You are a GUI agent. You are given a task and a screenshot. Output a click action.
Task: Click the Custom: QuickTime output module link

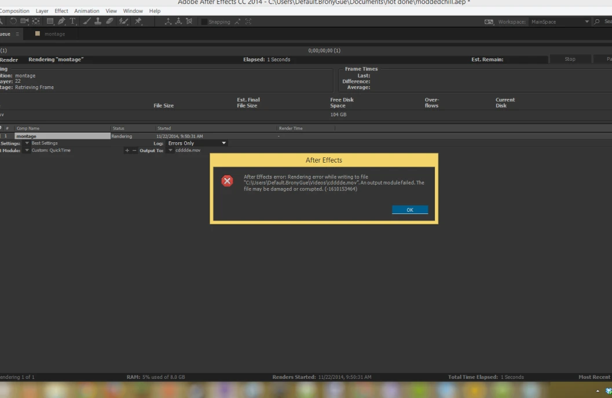51,150
